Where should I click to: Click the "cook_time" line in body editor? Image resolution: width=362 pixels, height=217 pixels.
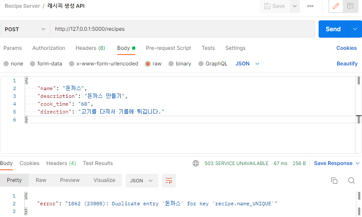[x=66, y=104]
